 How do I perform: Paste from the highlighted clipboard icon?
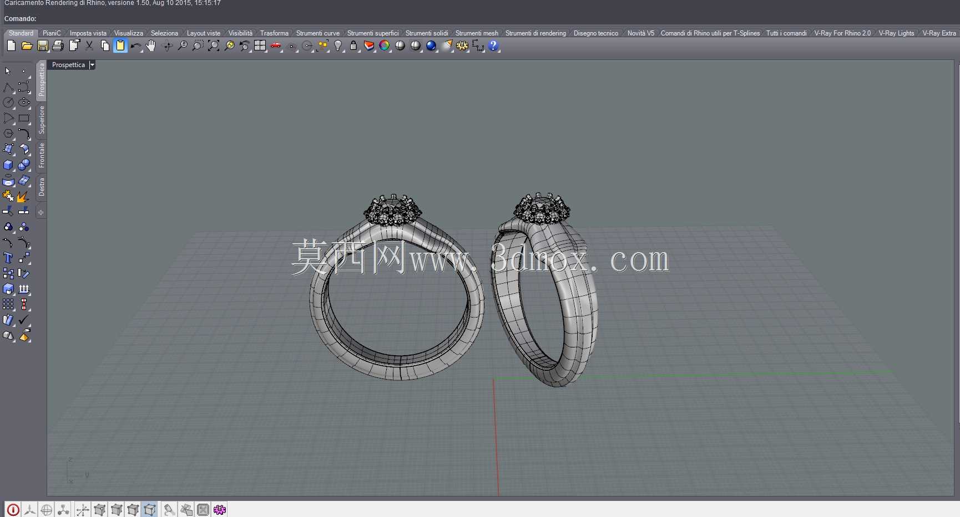click(120, 46)
